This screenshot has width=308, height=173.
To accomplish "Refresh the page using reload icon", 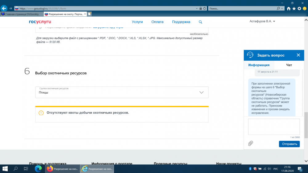I will (x=204, y=8).
